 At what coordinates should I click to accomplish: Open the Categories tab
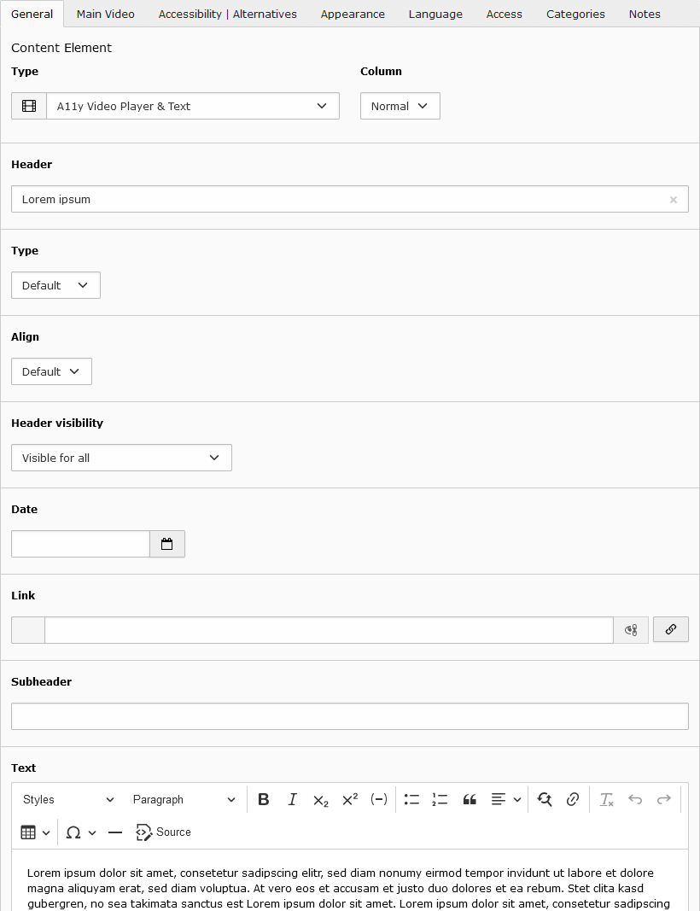click(x=575, y=14)
